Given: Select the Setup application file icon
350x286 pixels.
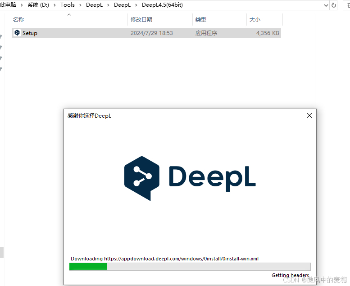Looking at the screenshot, I should (x=17, y=33).
